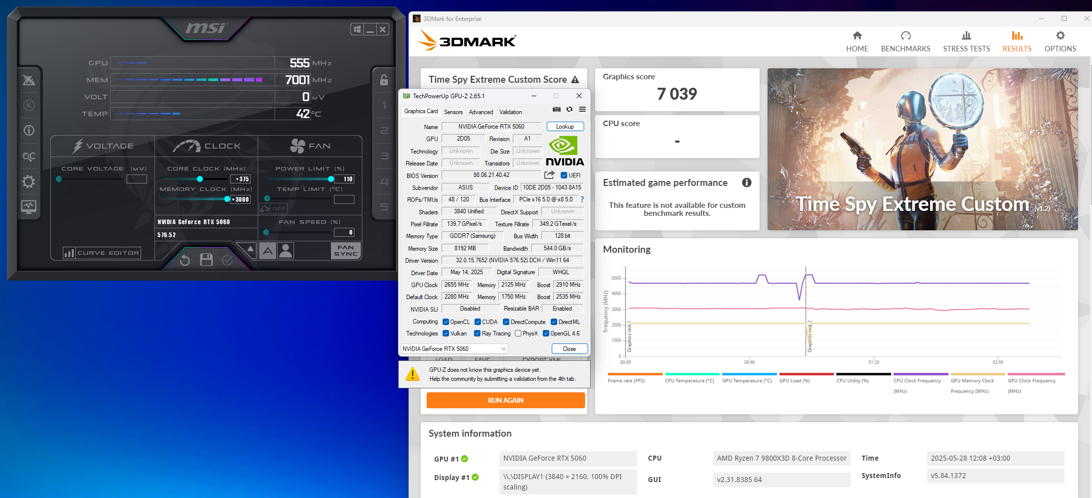Toggle the Ray Tracing checkbox
The height and width of the screenshot is (498, 1092).
[477, 333]
